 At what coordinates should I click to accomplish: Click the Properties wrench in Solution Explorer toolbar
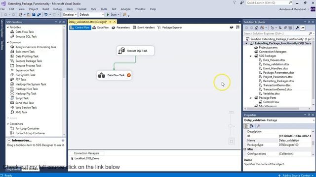click(x=297, y=28)
